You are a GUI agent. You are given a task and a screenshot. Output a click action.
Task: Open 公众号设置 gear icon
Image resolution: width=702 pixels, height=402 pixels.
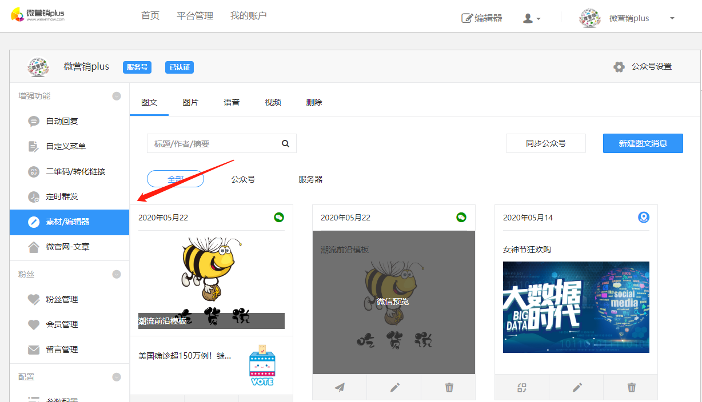click(619, 67)
